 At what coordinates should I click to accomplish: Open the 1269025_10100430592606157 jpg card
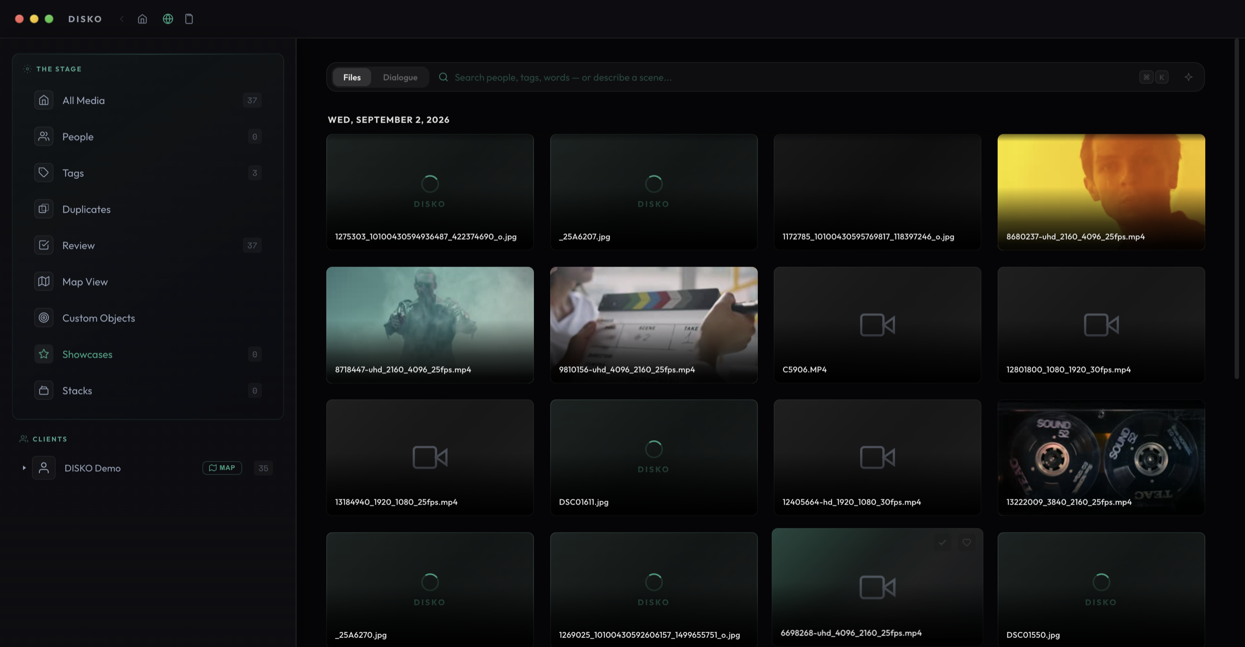coord(654,590)
